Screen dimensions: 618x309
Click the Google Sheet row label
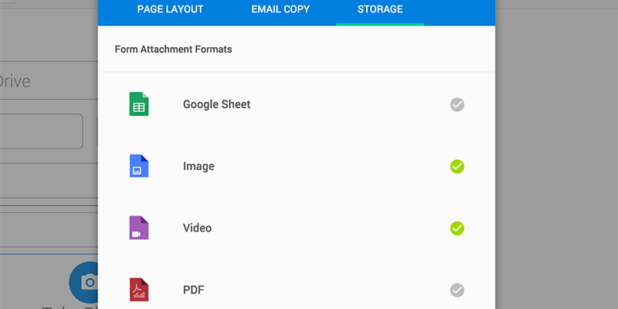coord(216,104)
